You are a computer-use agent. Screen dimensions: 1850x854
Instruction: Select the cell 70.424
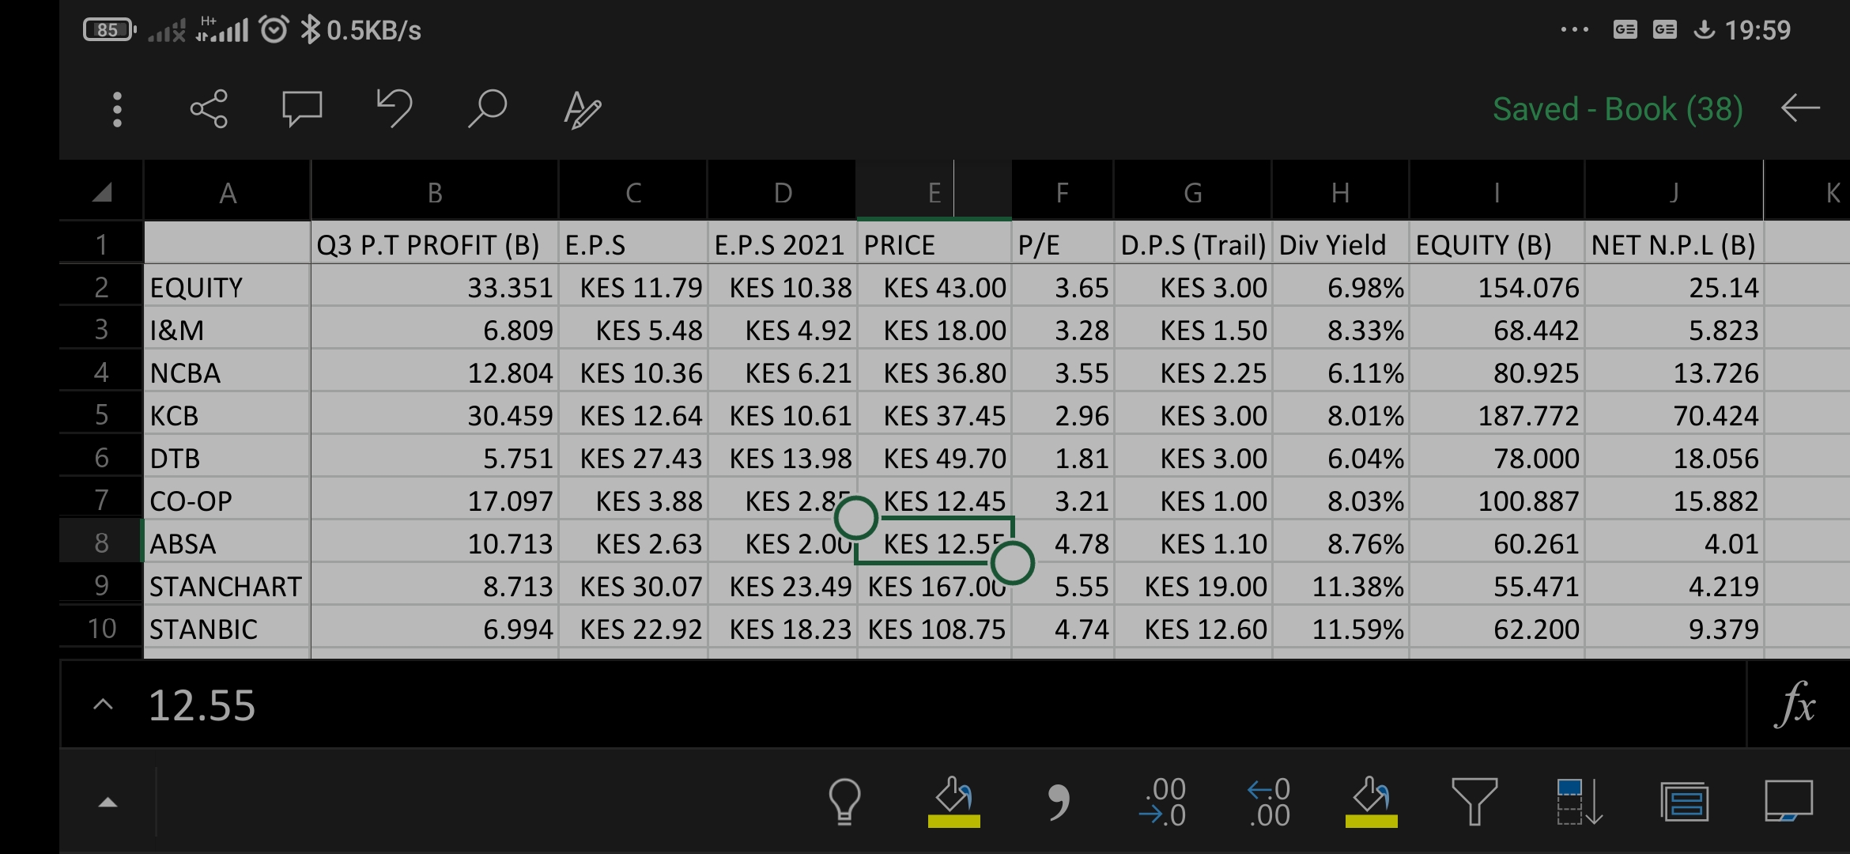point(1674,415)
